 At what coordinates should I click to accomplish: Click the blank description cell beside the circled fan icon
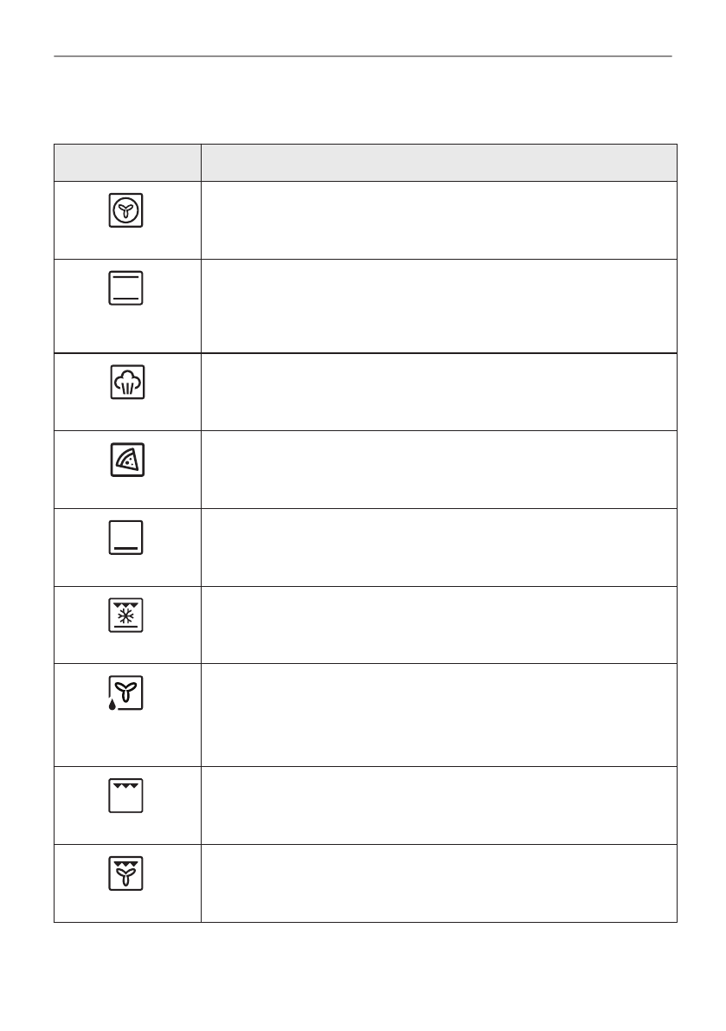coord(438,220)
